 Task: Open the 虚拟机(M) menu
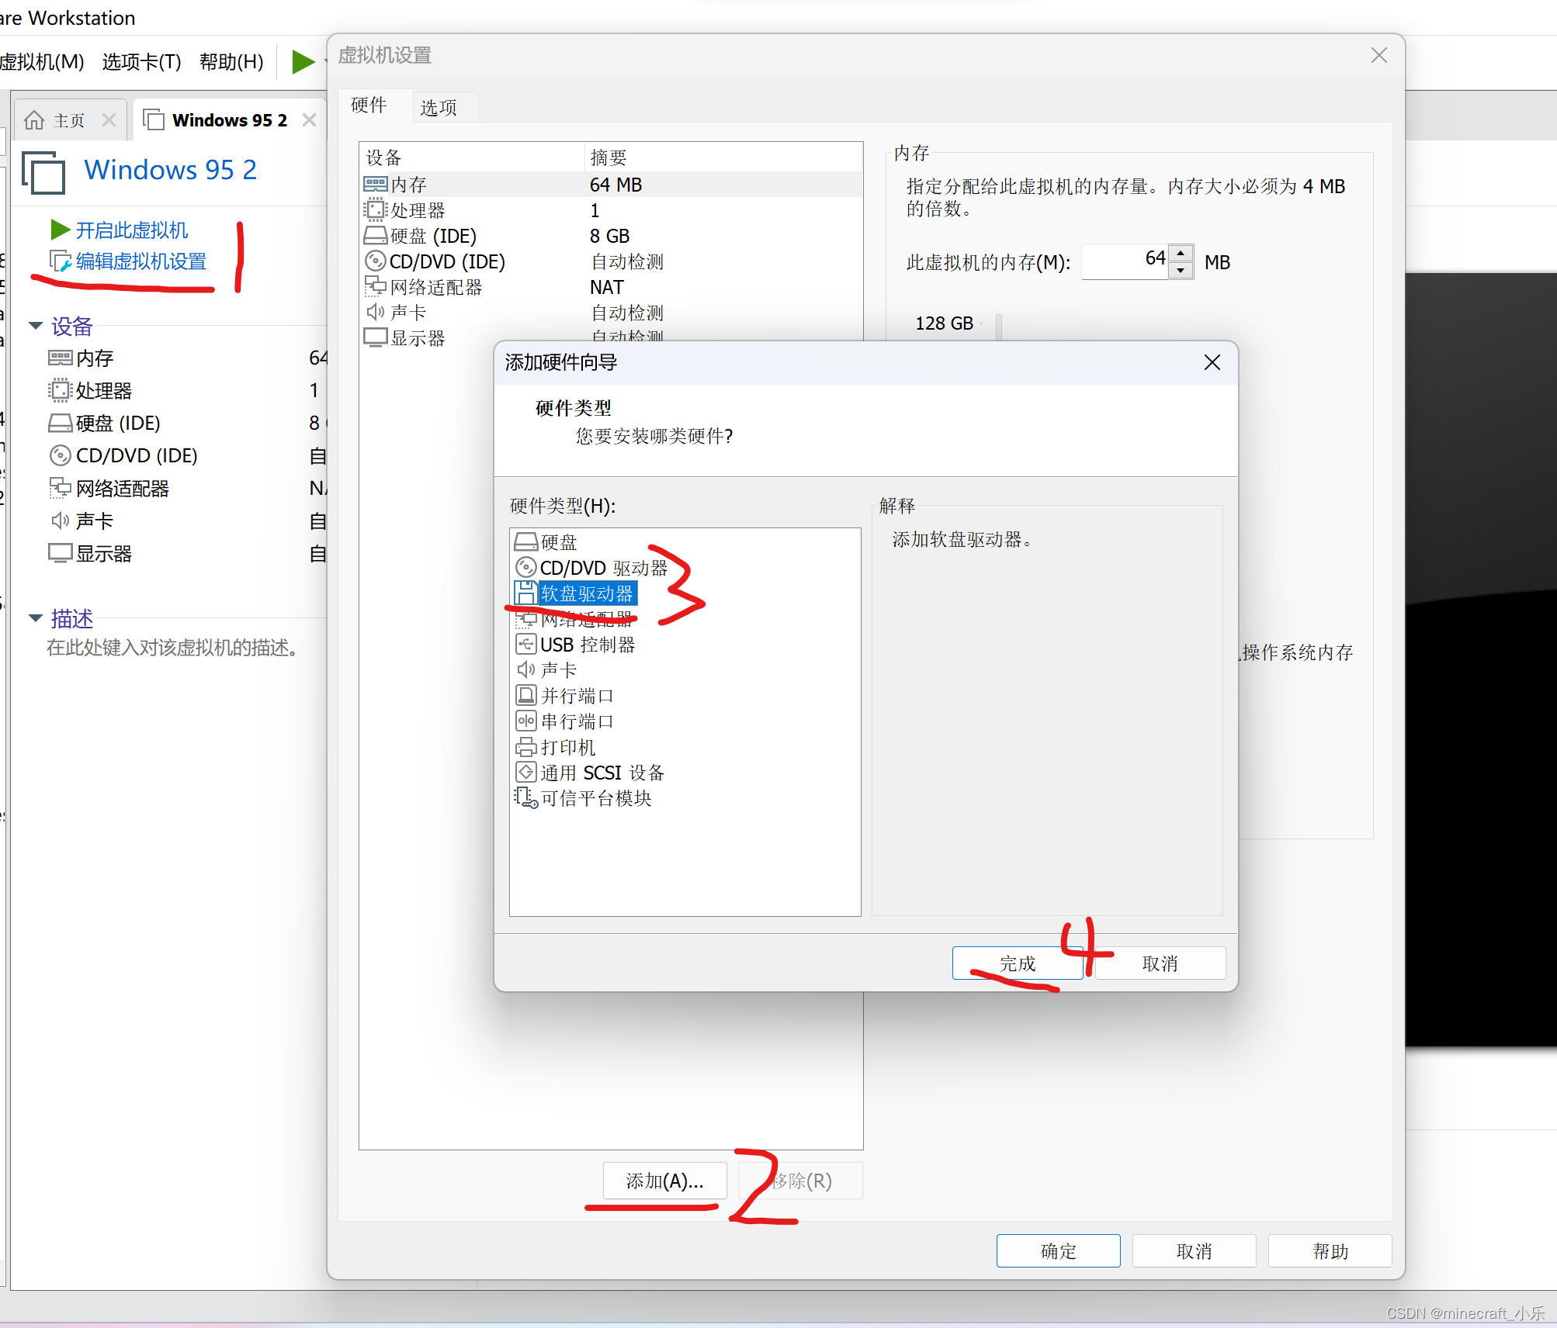(43, 62)
